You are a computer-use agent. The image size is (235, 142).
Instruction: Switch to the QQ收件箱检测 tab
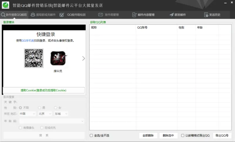pyautogui.click(x=73, y=15)
